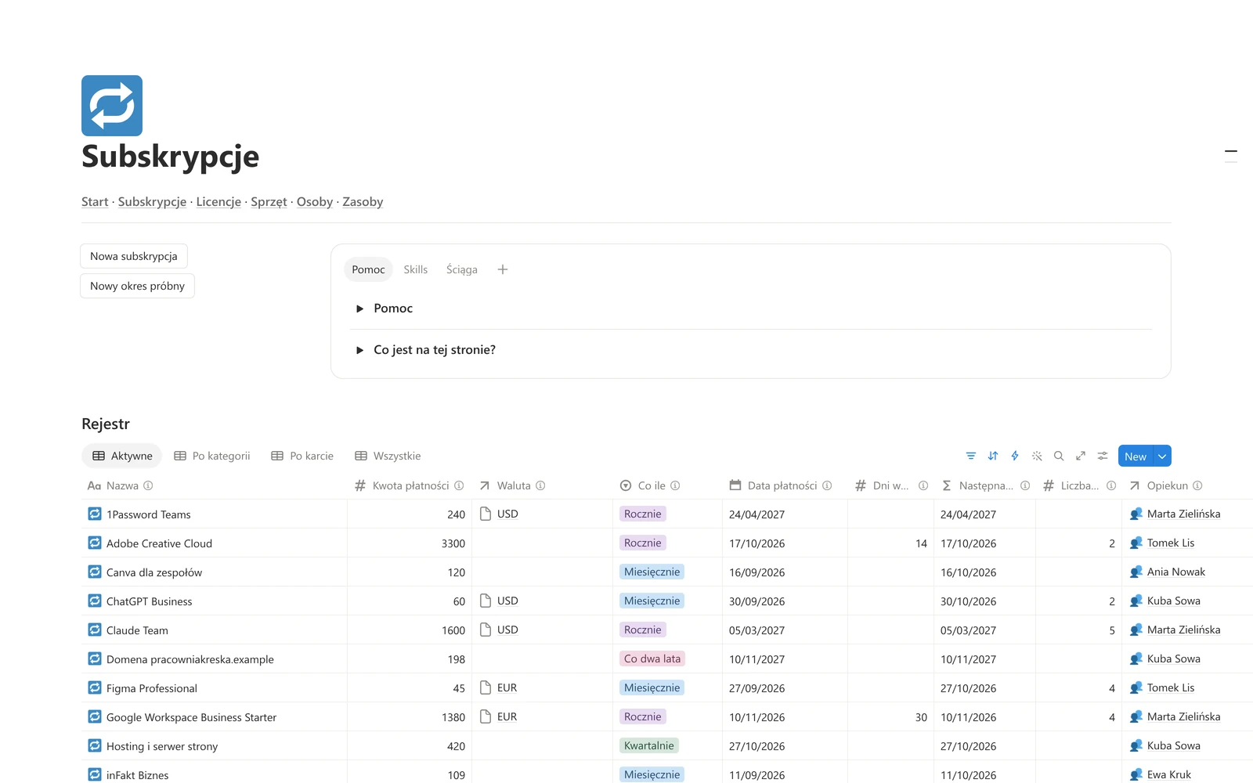The width and height of the screenshot is (1253, 783).
Task: Open the Adobe Creative Cloud row
Action: coord(159,543)
